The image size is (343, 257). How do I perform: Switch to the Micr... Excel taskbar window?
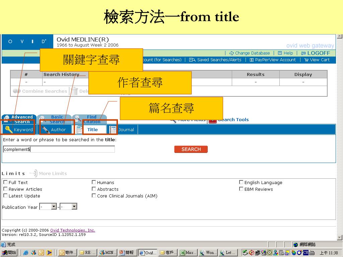[x=188, y=253]
